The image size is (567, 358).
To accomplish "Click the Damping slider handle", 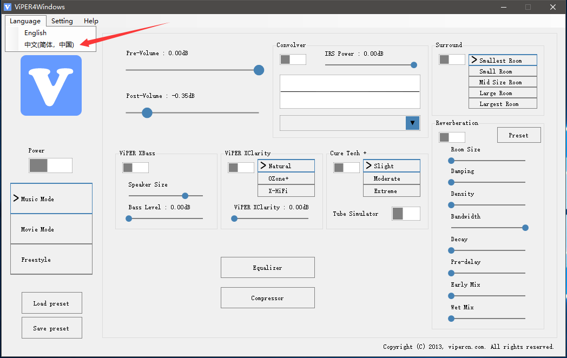I will pos(451,182).
